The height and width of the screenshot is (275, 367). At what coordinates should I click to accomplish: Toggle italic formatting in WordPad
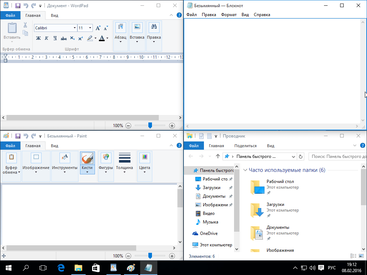pos(47,38)
